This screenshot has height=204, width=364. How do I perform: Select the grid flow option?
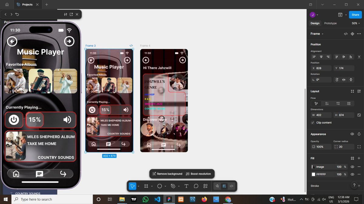click(x=349, y=104)
